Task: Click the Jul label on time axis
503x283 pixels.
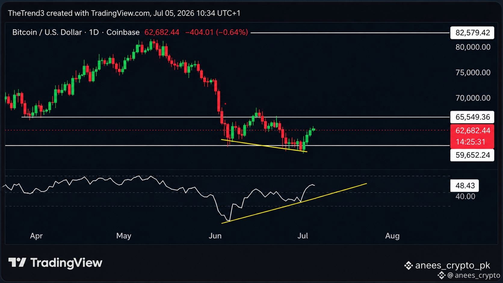Action: [303, 236]
